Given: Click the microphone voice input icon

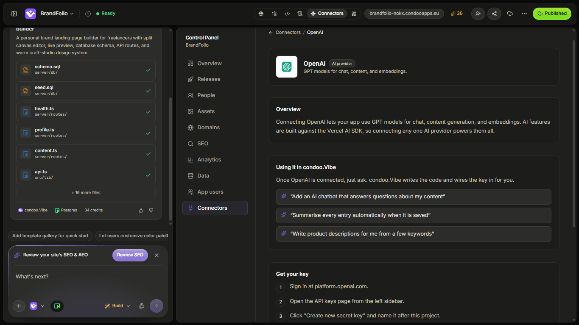Looking at the screenshot, I should point(142,306).
